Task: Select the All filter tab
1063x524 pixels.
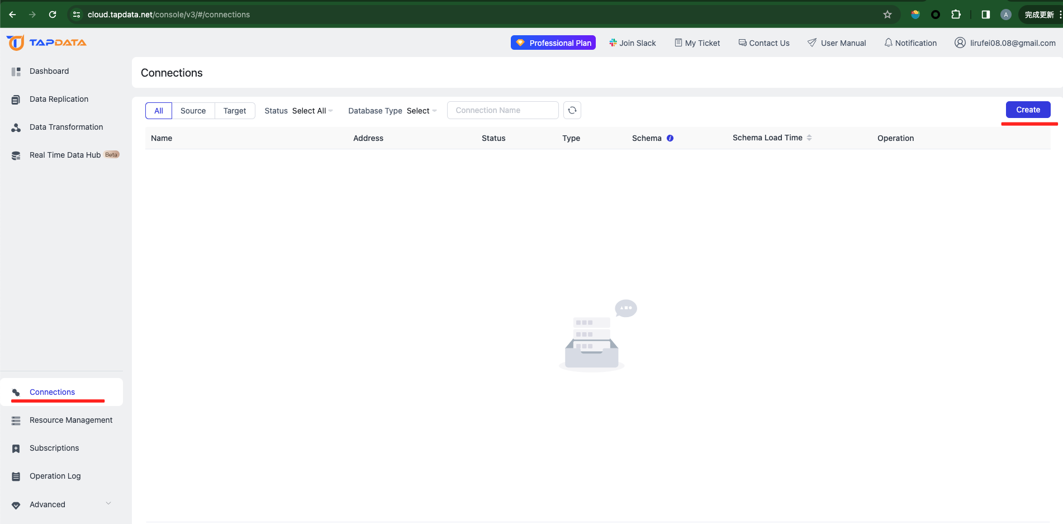Action: point(159,111)
